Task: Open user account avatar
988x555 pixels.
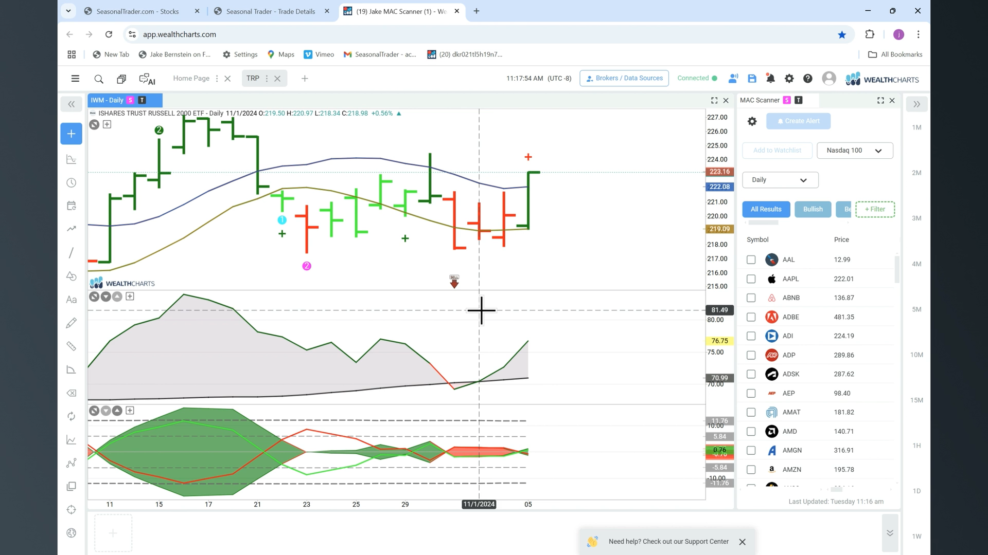Action: click(829, 78)
